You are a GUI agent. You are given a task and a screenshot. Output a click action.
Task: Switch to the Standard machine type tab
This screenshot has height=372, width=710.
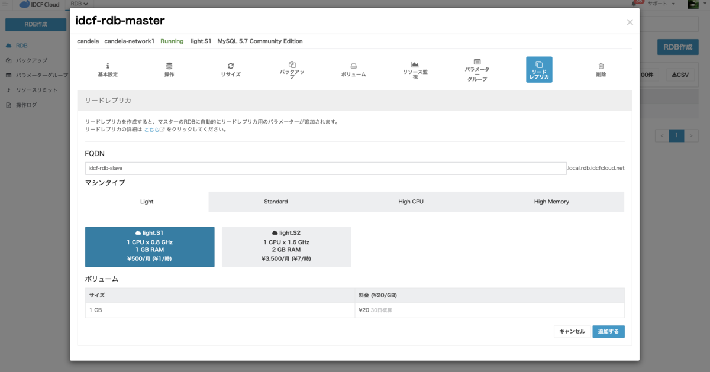point(276,202)
